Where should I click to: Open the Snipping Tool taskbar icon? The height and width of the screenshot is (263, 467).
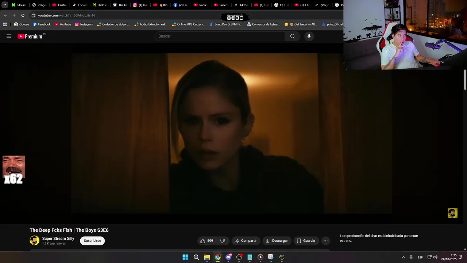tap(271, 257)
